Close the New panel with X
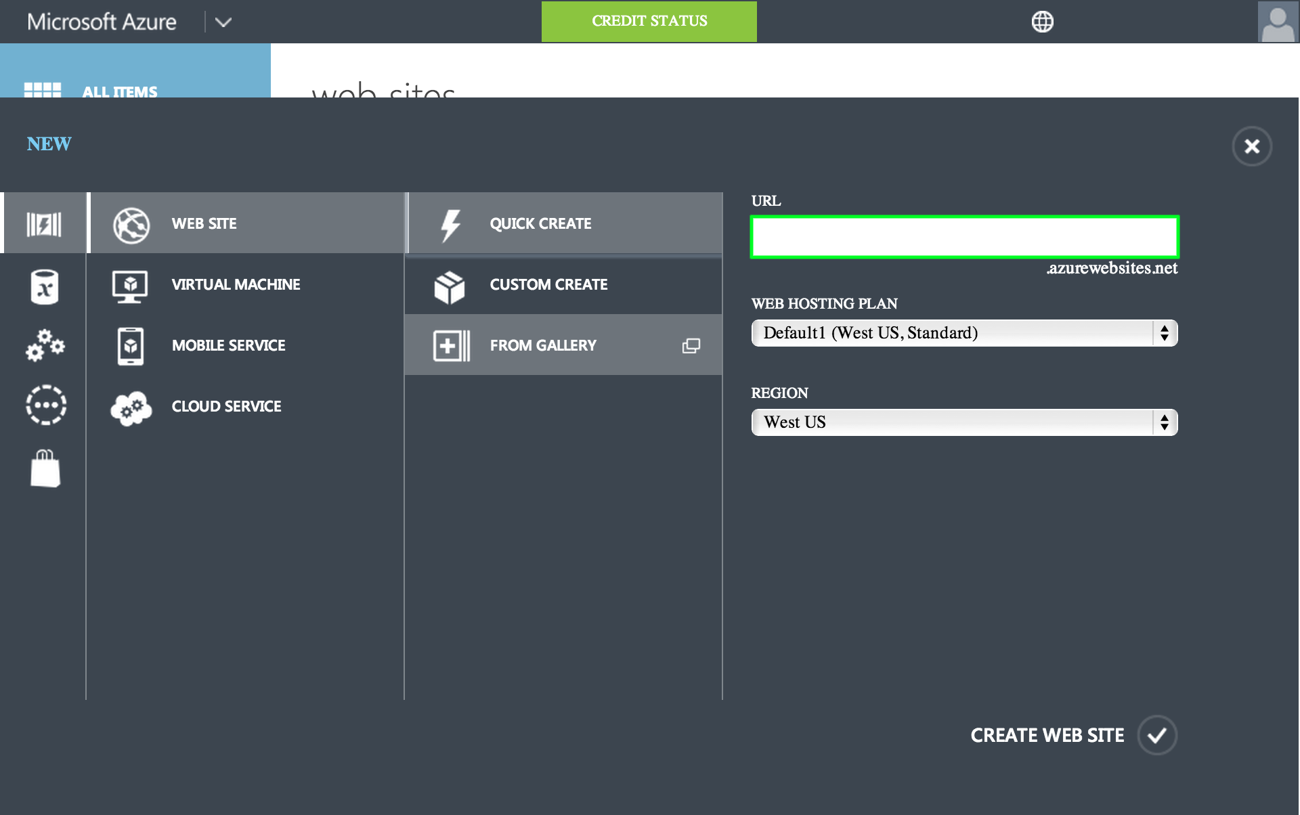The width and height of the screenshot is (1300, 815). point(1251,146)
